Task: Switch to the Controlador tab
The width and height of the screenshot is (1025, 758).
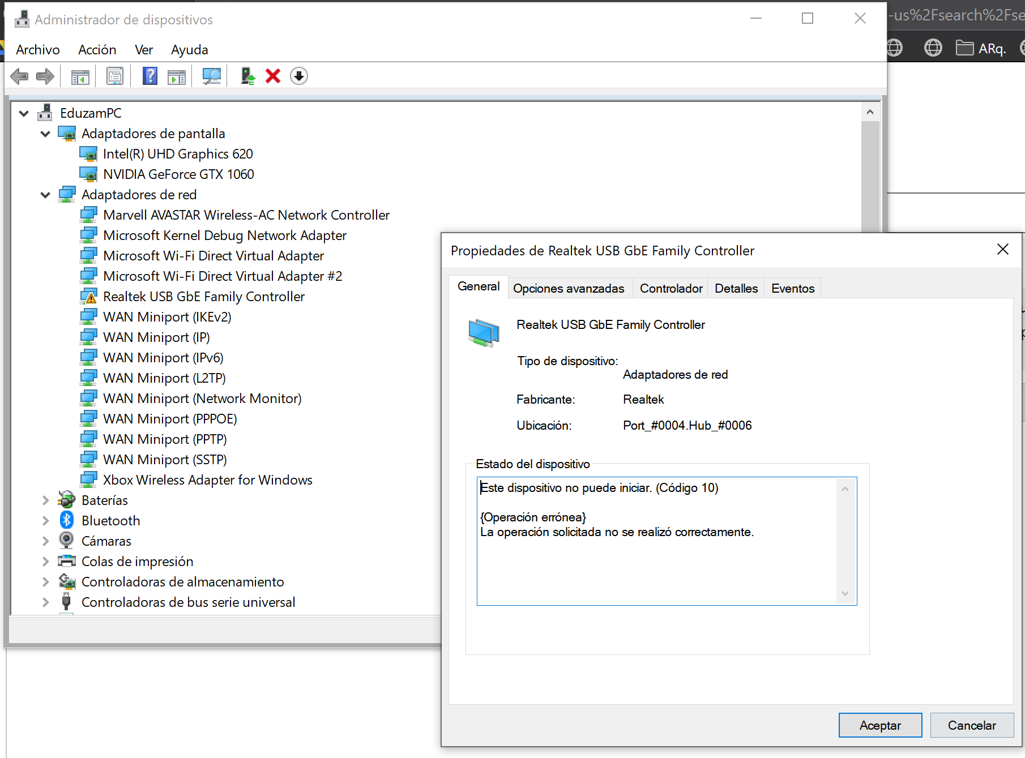Action: click(670, 288)
